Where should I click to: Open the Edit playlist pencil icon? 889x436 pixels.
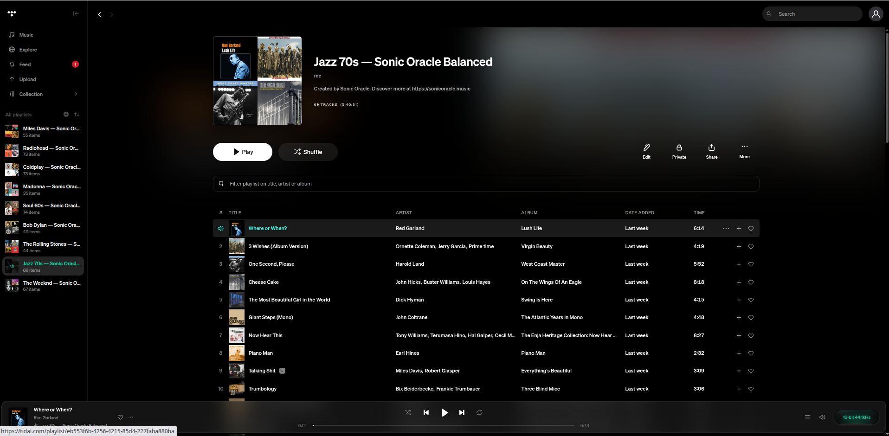click(646, 151)
